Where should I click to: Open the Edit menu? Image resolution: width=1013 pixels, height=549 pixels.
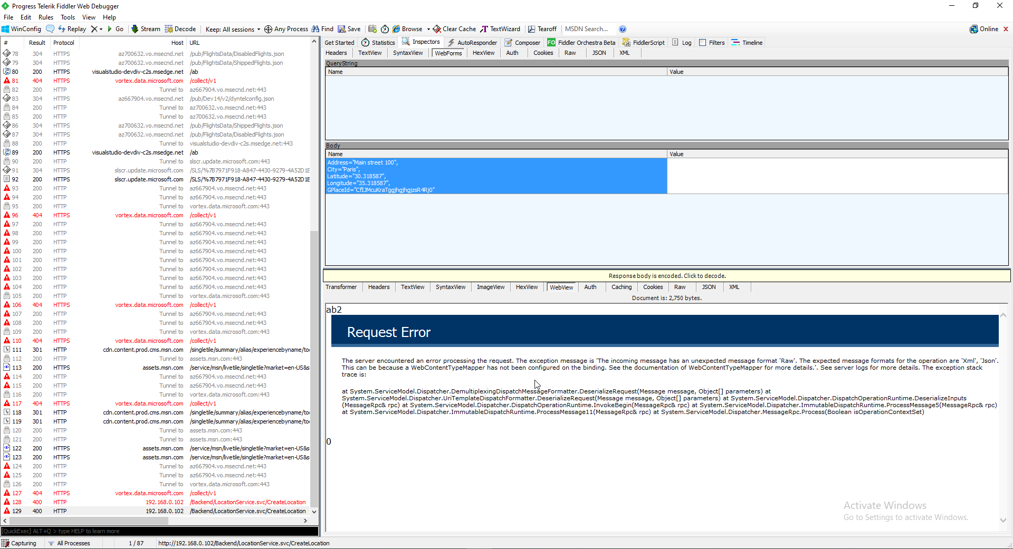click(x=26, y=17)
